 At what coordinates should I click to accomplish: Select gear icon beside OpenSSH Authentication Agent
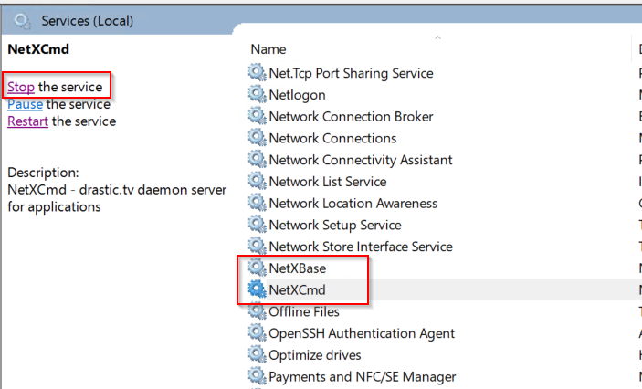(258, 333)
